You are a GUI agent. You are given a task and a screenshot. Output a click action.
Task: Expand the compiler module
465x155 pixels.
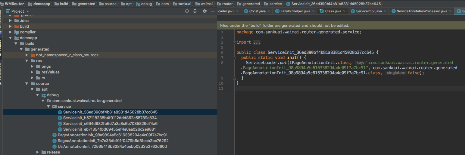click(x=11, y=32)
